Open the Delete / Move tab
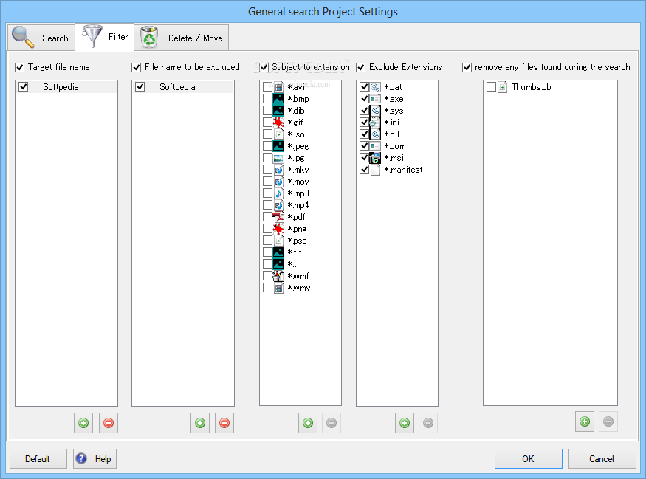The height and width of the screenshot is (479, 646). (182, 38)
